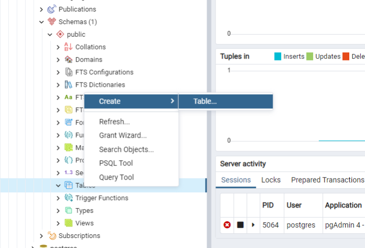The width and height of the screenshot is (365, 248).
Task: Click the green Aa FTS Parsers icon
Action: click(x=68, y=97)
